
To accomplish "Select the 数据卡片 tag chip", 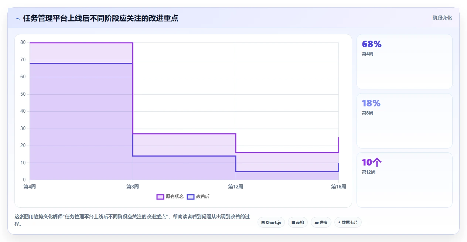I will click(348, 222).
